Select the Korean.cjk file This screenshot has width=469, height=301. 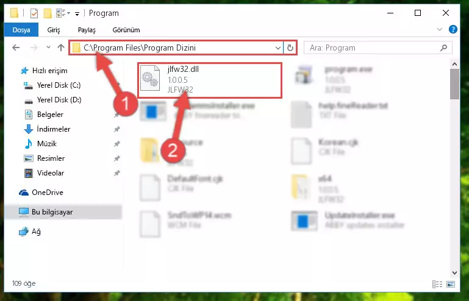(x=324, y=150)
